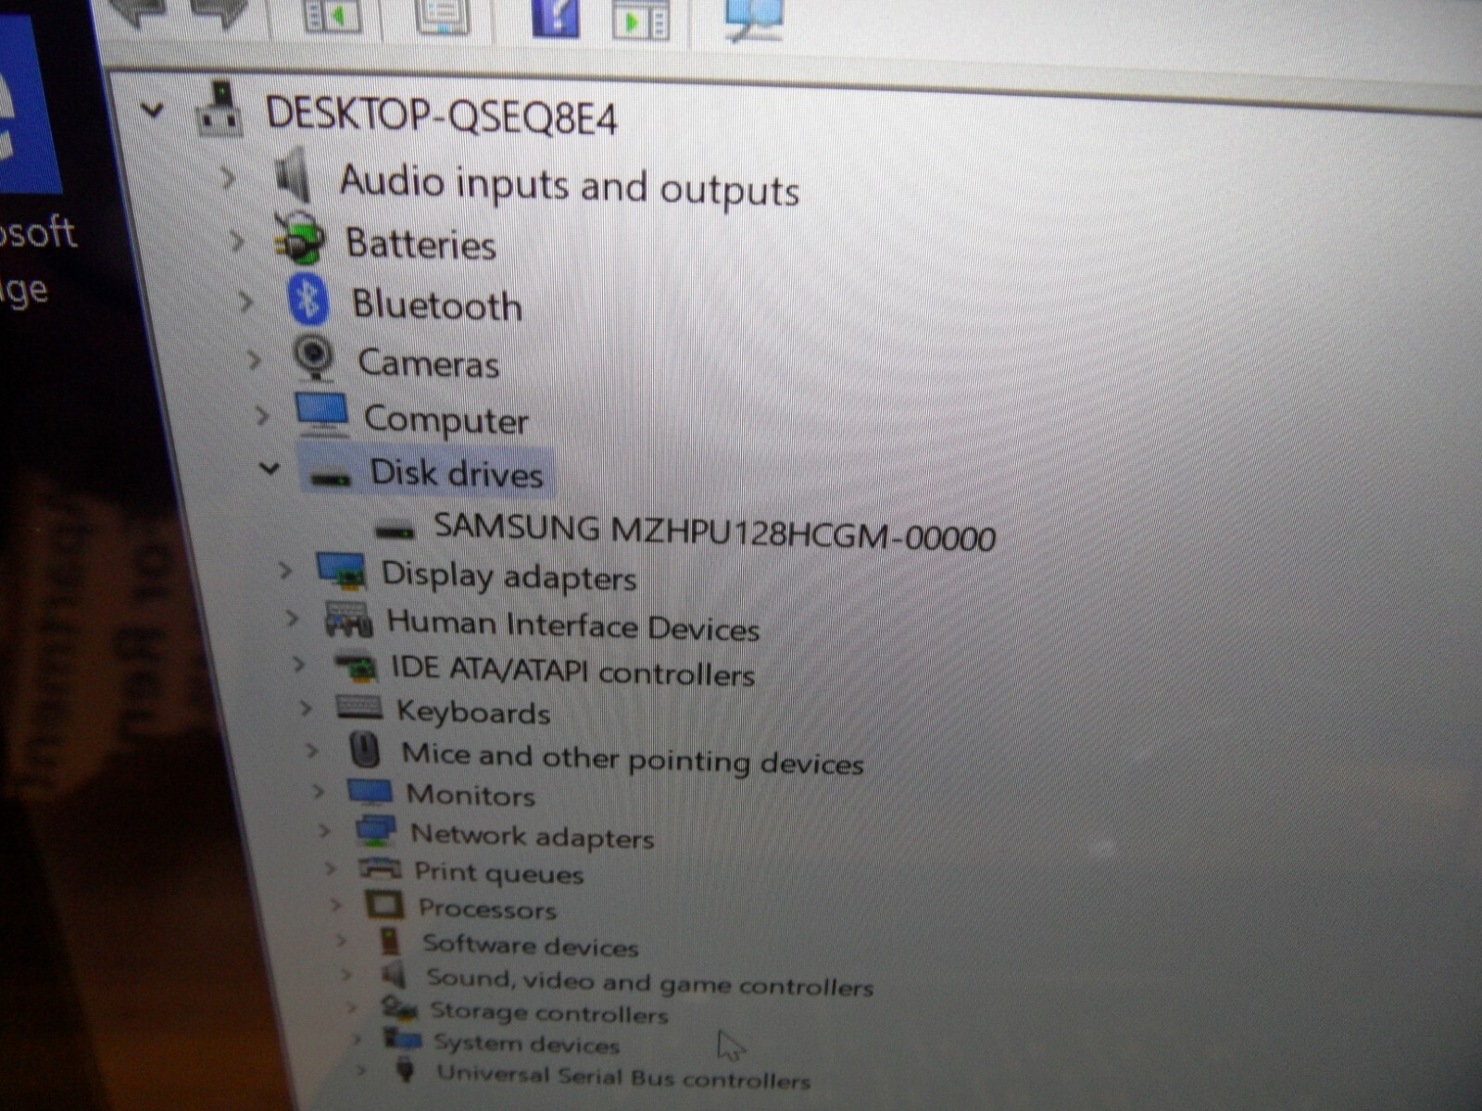Select the SAMSUNG MZHPU128HCGM-00000 drive
1482x1111 pixels.
714,532
